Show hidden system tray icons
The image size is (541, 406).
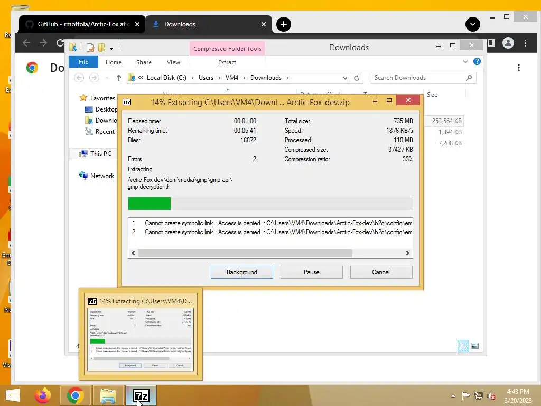[x=453, y=396]
